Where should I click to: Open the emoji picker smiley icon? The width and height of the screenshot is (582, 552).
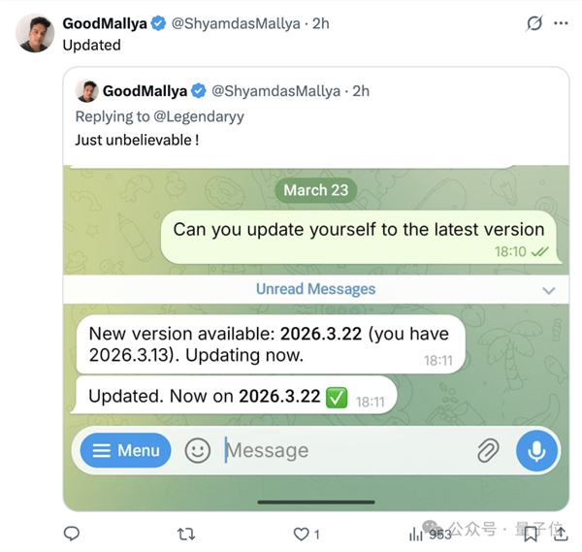pos(198,450)
